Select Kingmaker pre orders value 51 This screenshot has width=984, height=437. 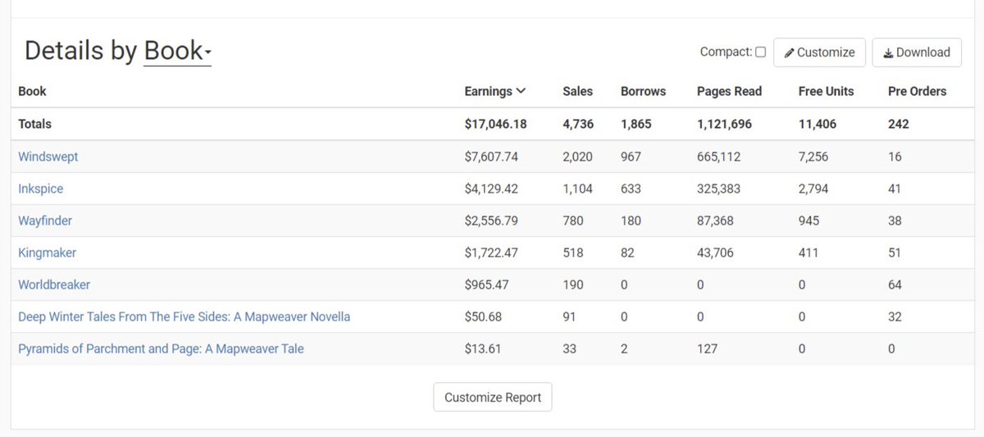[x=895, y=253]
